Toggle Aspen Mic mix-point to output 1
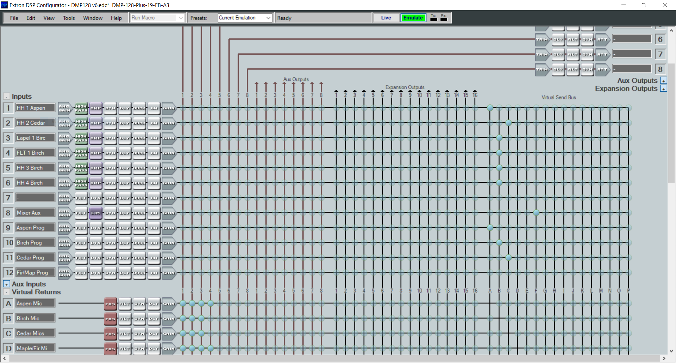 coord(183,303)
